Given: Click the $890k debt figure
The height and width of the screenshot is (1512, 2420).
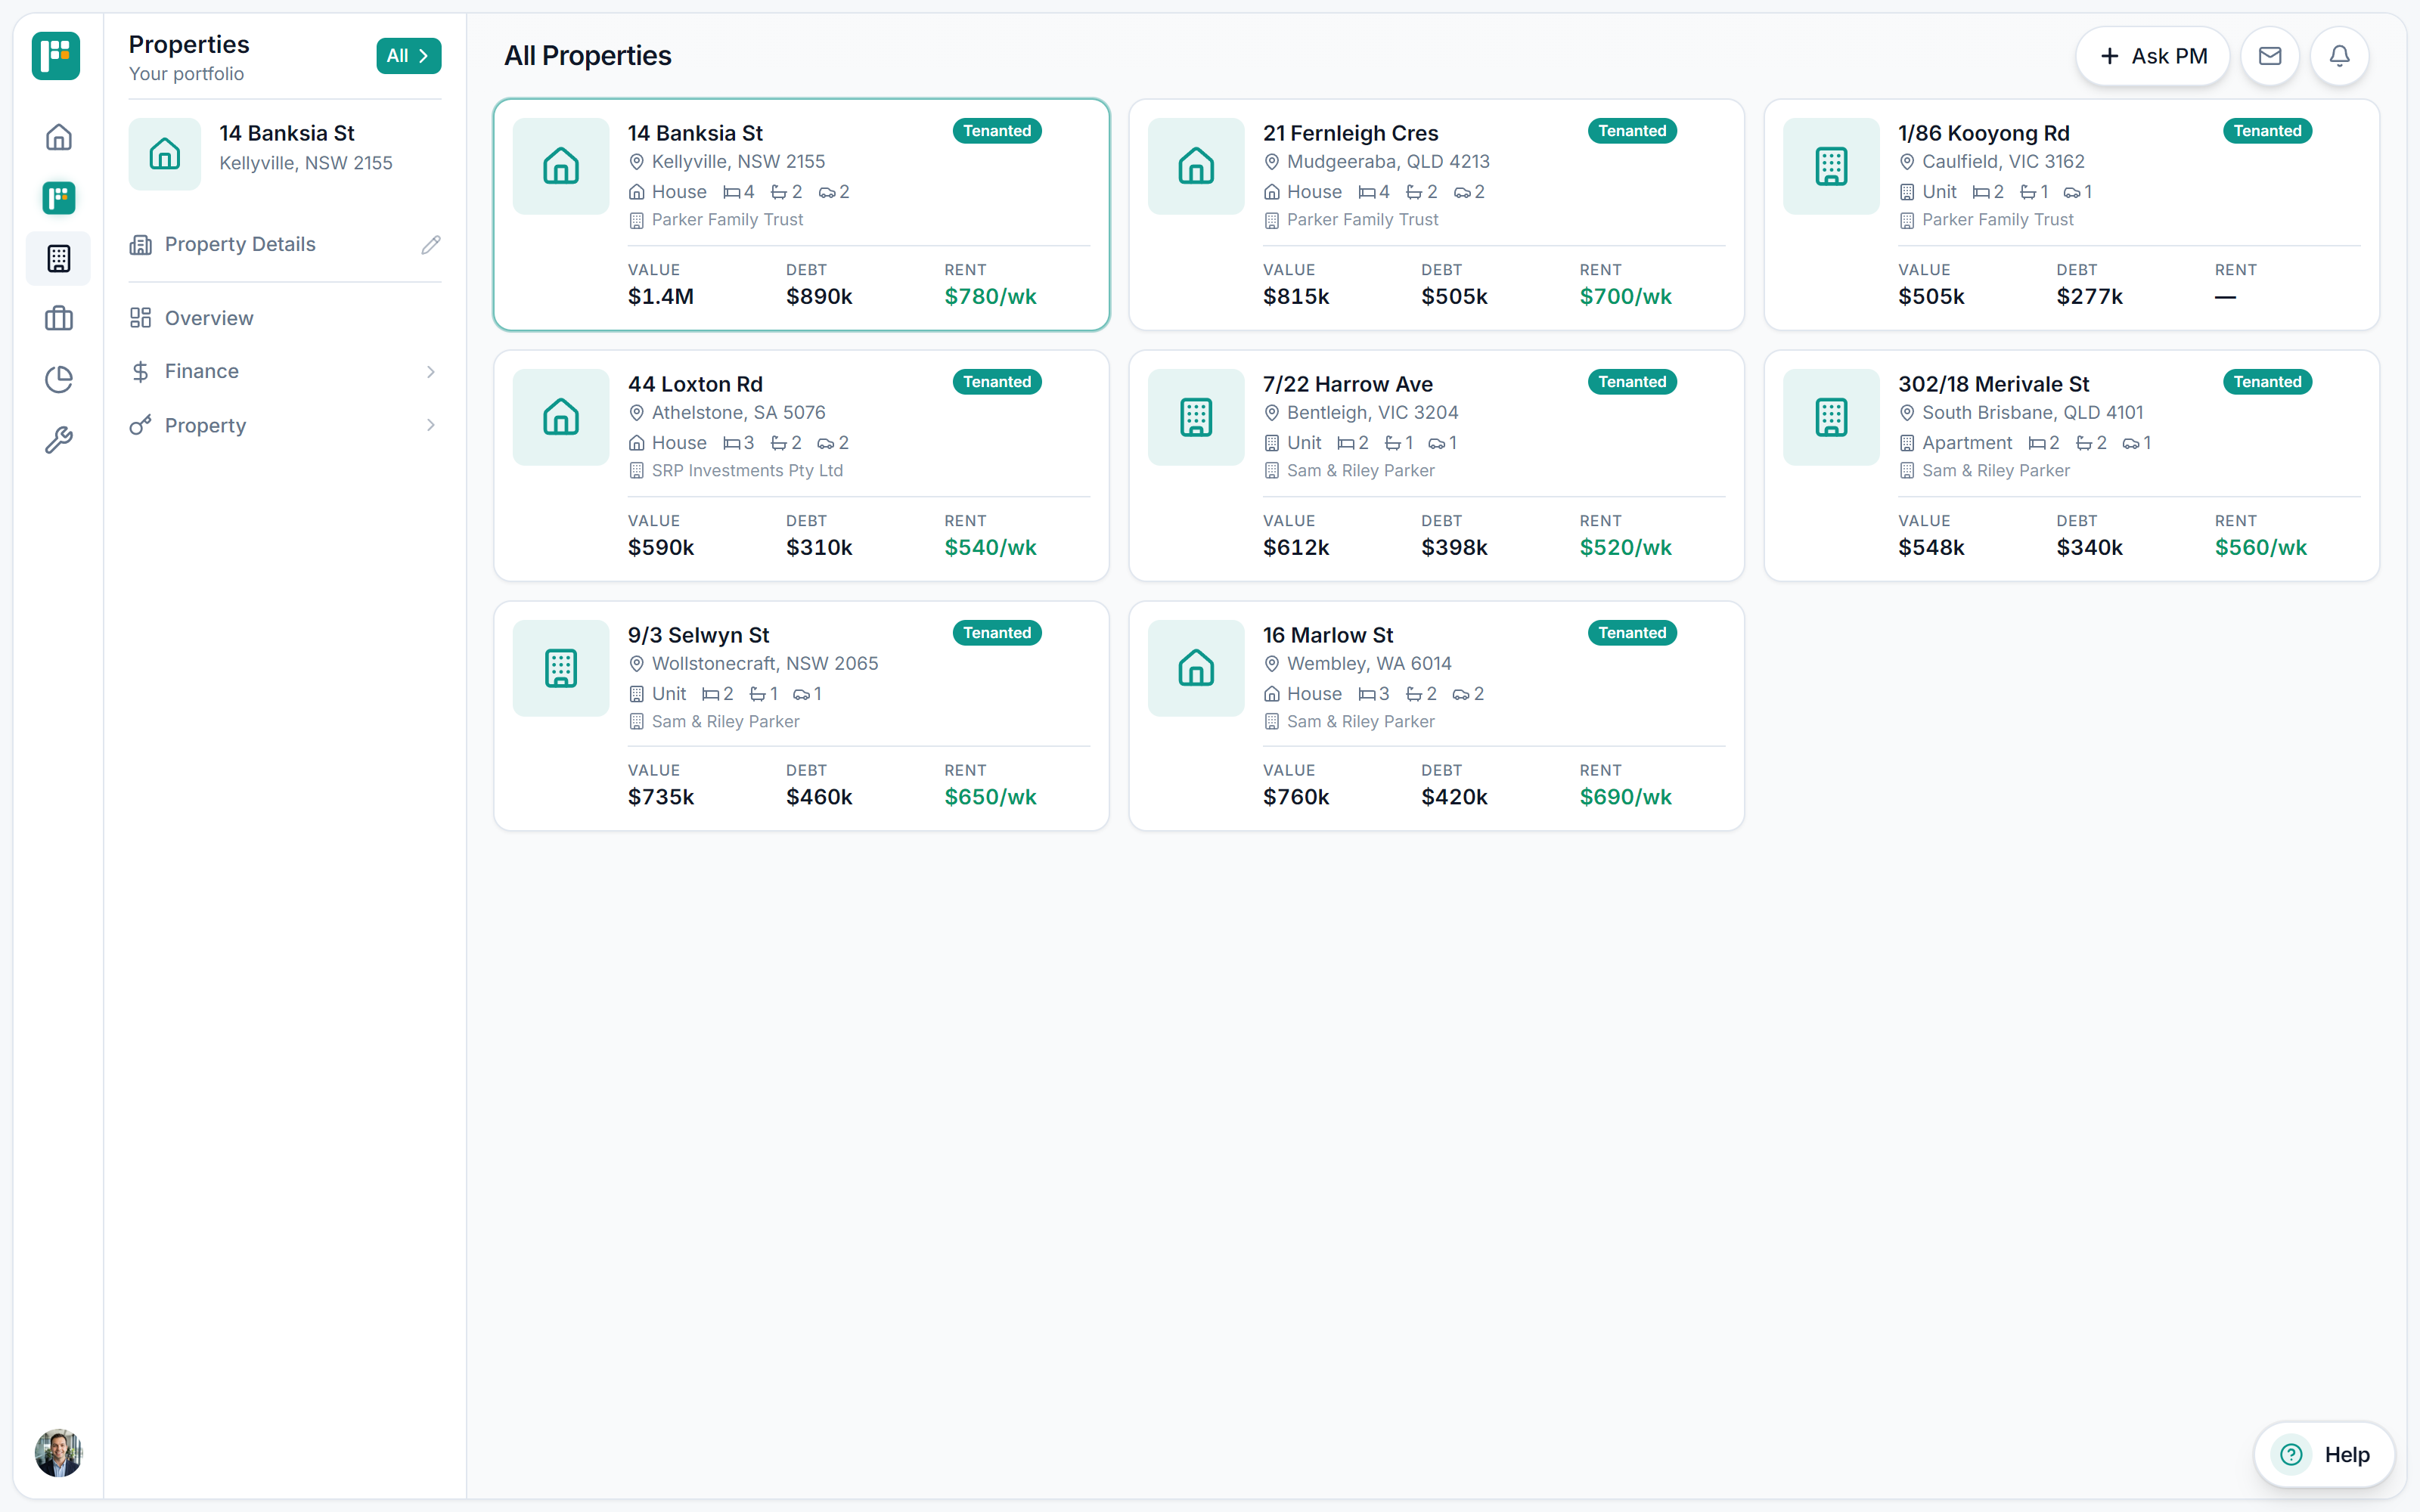Looking at the screenshot, I should [x=819, y=297].
